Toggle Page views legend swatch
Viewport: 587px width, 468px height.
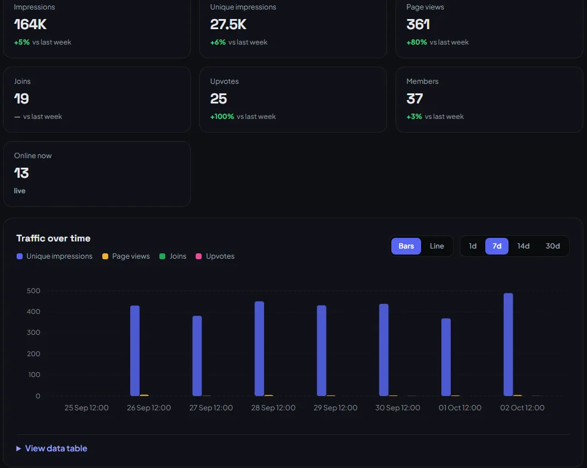tap(105, 256)
